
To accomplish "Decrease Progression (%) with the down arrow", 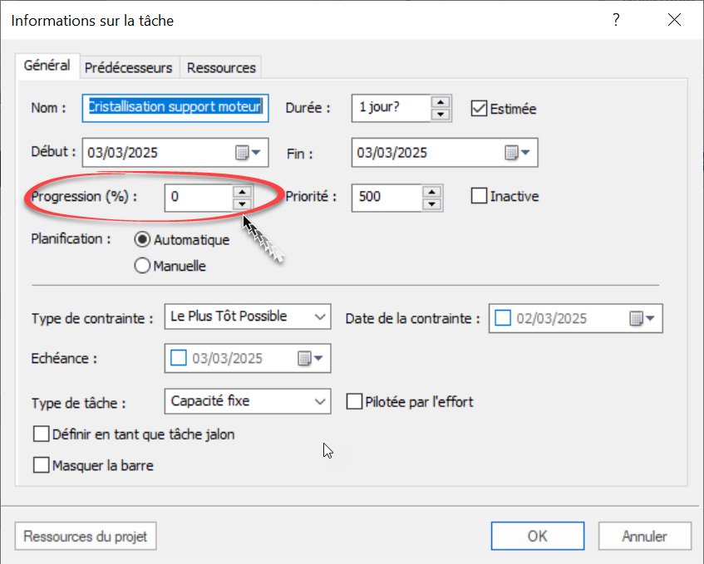I will click(x=241, y=204).
